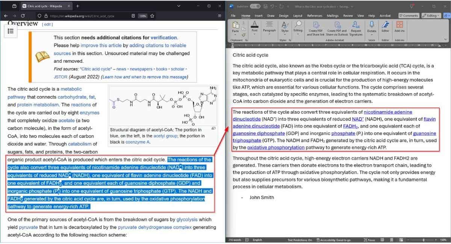Switch to the Design tab

tap(284, 16)
